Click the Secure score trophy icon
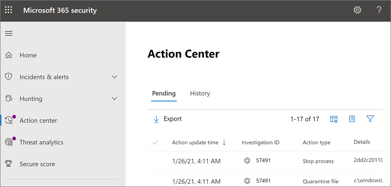Viewport: 391px width, 187px height. [9, 164]
